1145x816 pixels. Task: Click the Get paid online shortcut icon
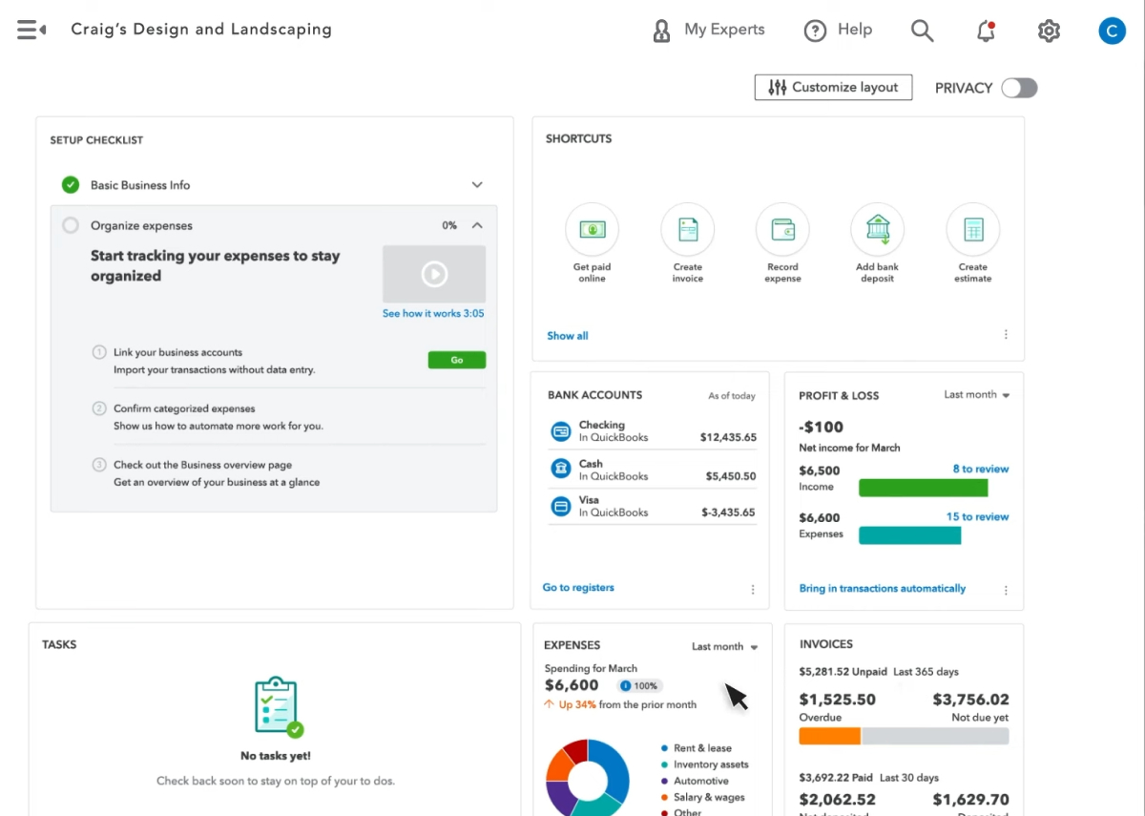click(592, 230)
